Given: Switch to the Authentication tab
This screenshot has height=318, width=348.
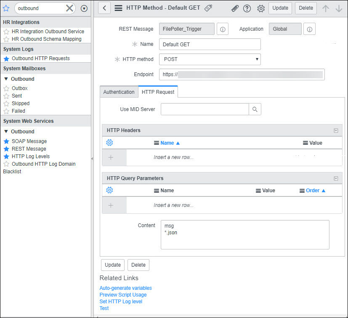Looking at the screenshot, I should click(119, 92).
